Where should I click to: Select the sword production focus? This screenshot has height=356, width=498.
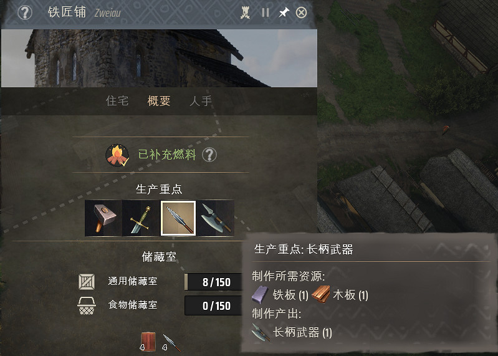(x=141, y=218)
